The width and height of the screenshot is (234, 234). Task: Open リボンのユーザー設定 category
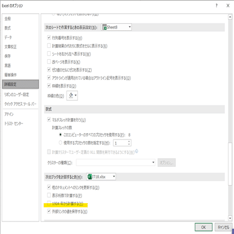(17, 95)
